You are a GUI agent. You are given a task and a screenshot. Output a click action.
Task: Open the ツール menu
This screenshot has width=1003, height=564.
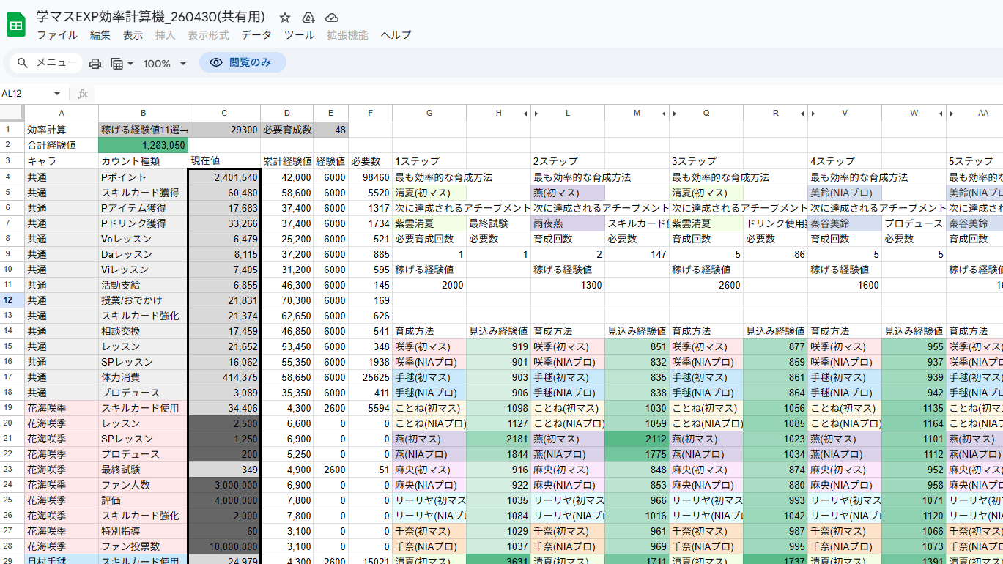pyautogui.click(x=299, y=35)
